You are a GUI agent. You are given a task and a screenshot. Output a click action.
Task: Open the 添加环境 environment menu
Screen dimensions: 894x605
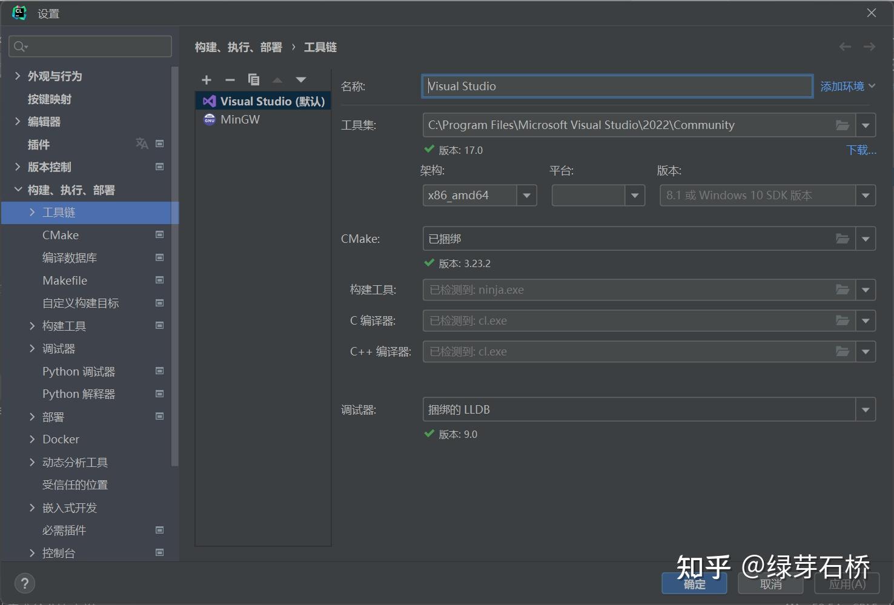pos(846,85)
